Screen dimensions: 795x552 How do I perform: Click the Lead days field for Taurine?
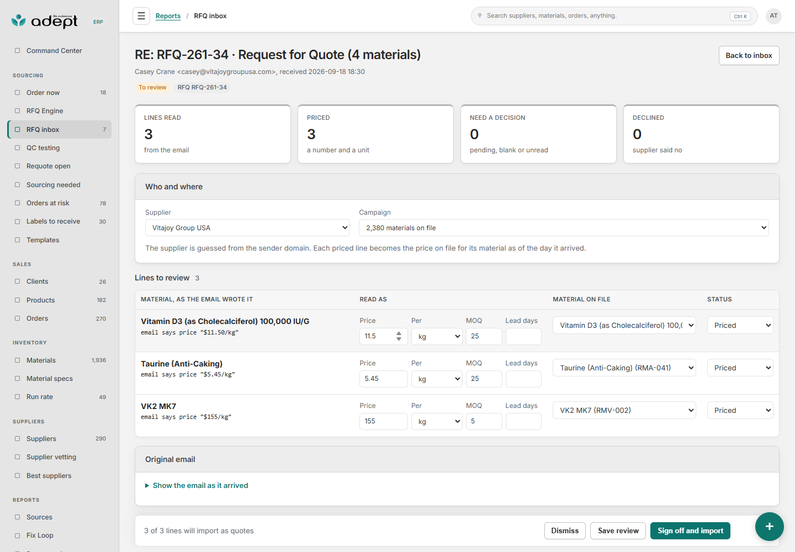pos(523,379)
